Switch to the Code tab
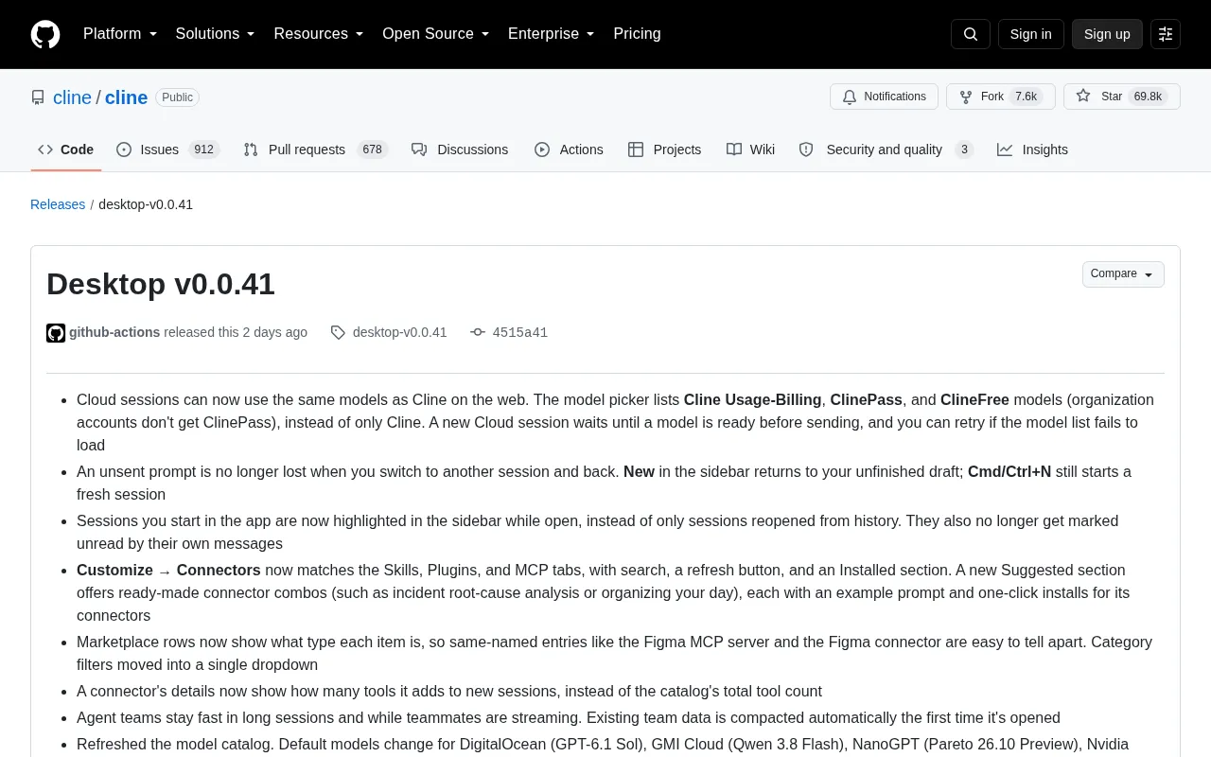The image size is (1211, 757). (66, 150)
